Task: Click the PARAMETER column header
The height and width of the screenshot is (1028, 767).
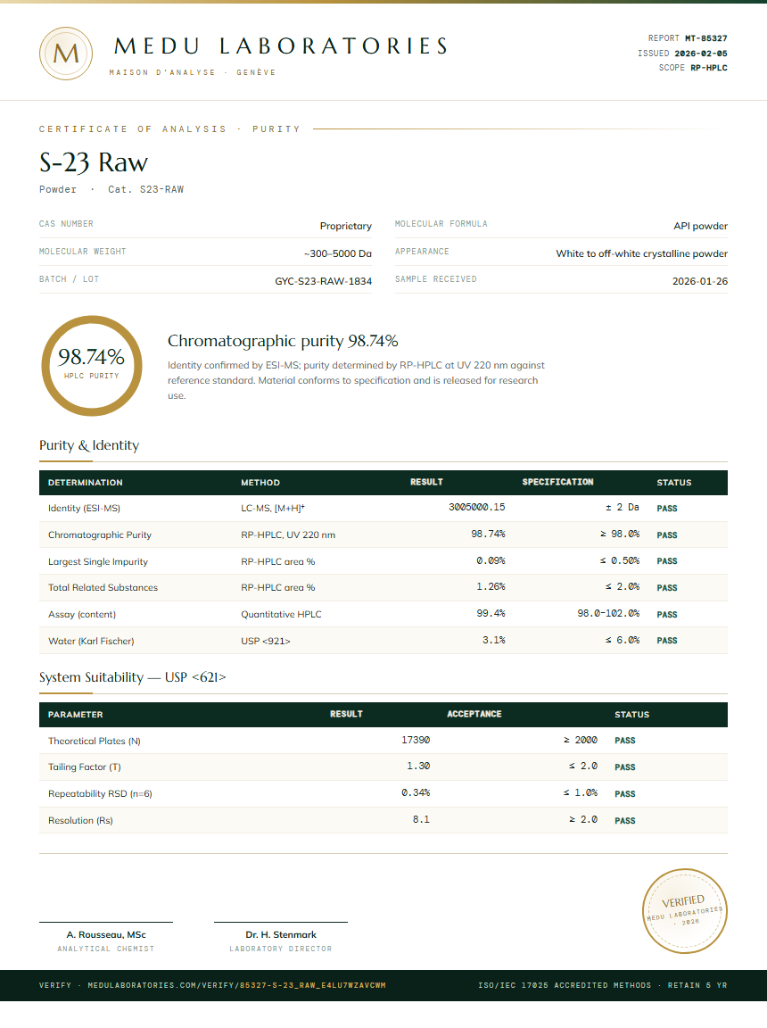Action: tap(75, 715)
